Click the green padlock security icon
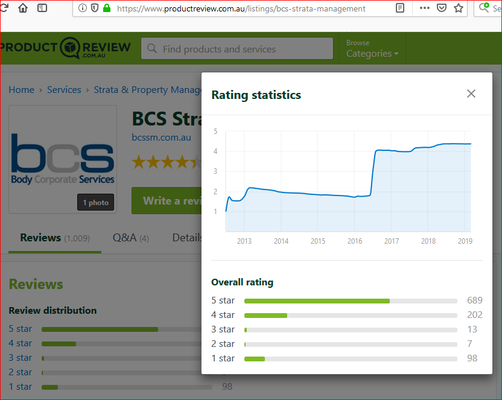The width and height of the screenshot is (502, 400). (x=107, y=8)
